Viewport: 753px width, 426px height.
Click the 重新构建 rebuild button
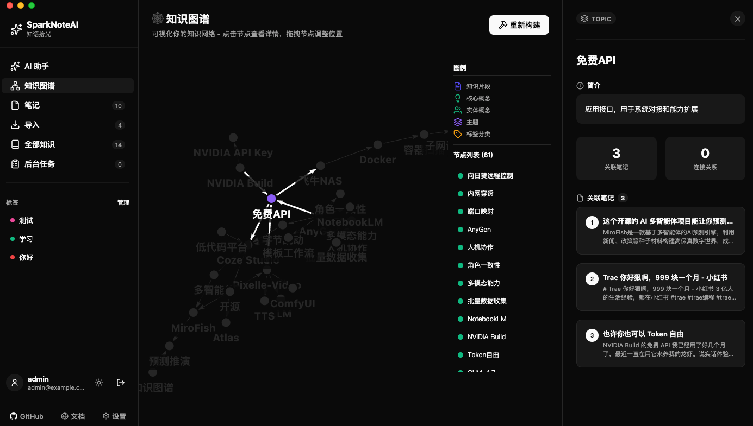tap(519, 25)
